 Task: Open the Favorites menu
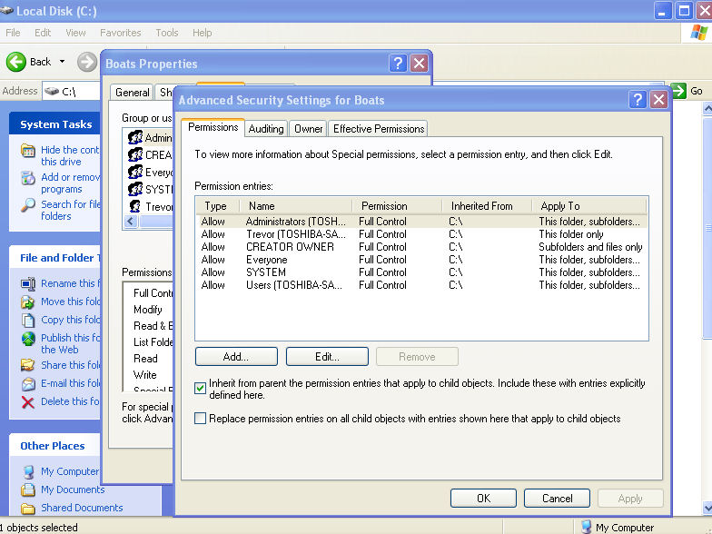(120, 33)
